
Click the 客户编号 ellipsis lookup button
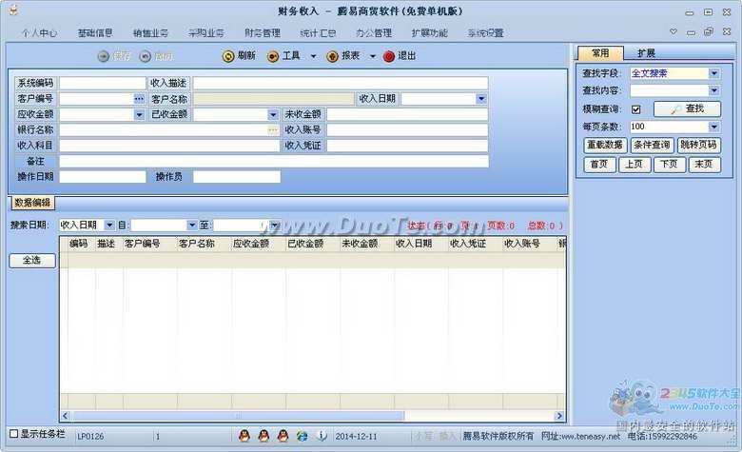139,99
